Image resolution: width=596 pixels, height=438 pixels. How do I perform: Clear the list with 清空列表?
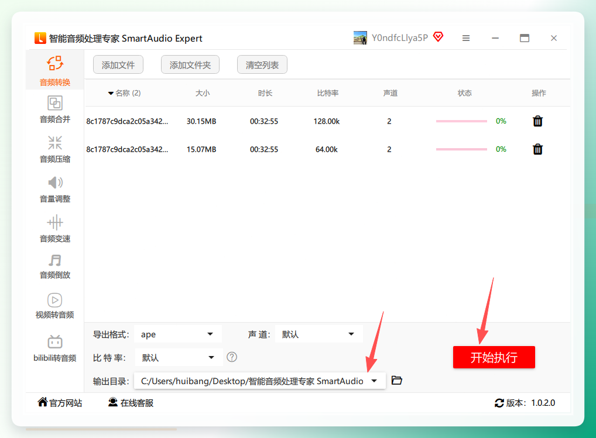click(262, 64)
